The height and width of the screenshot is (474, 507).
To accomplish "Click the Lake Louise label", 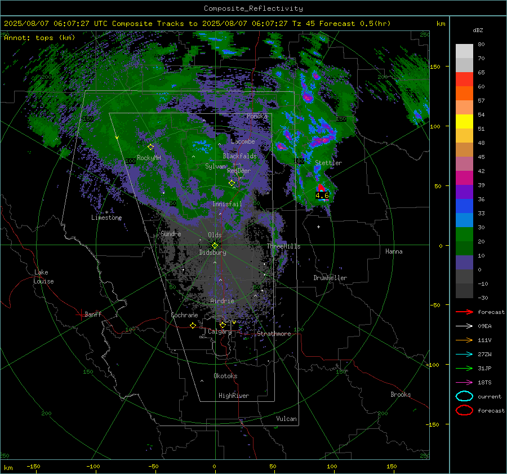I will [x=43, y=277].
